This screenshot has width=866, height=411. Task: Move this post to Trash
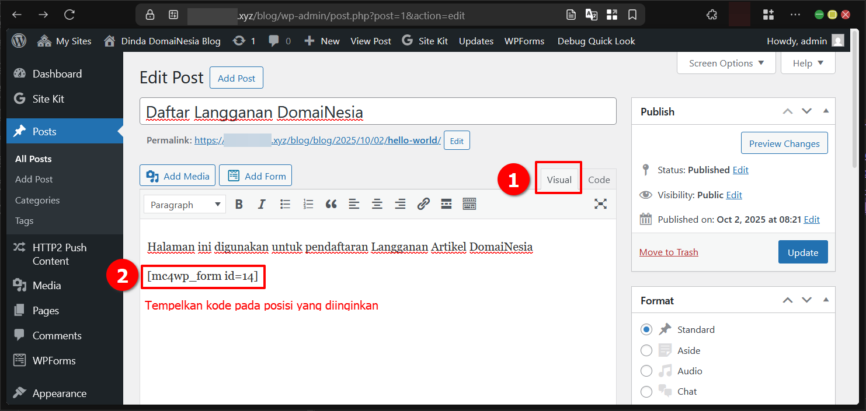click(x=669, y=252)
